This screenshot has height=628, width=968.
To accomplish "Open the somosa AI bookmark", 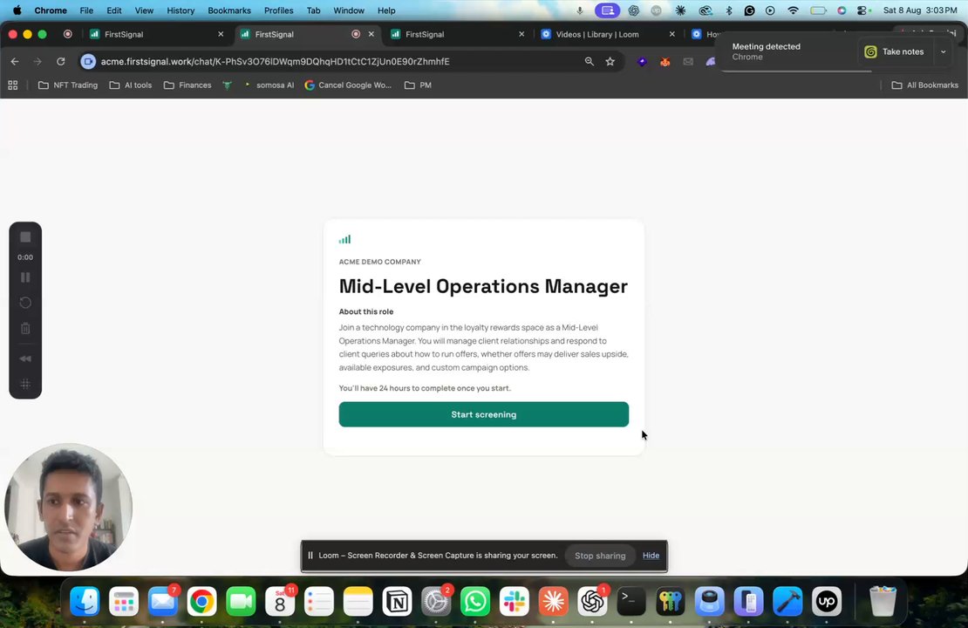I will [x=268, y=85].
